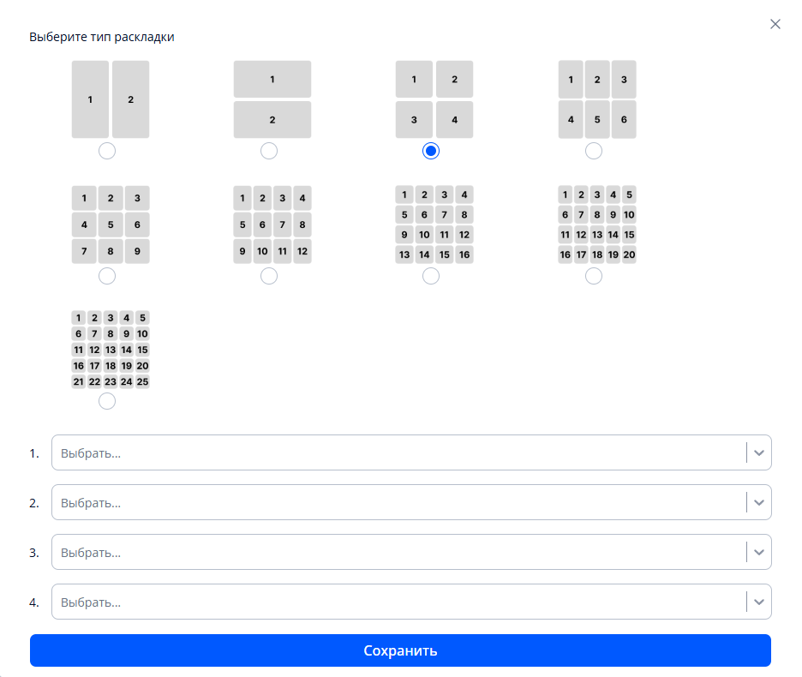Screen dimensions: 802x677
Task: Click the 9-cell grid layout thumbnail
Action: pos(111,225)
